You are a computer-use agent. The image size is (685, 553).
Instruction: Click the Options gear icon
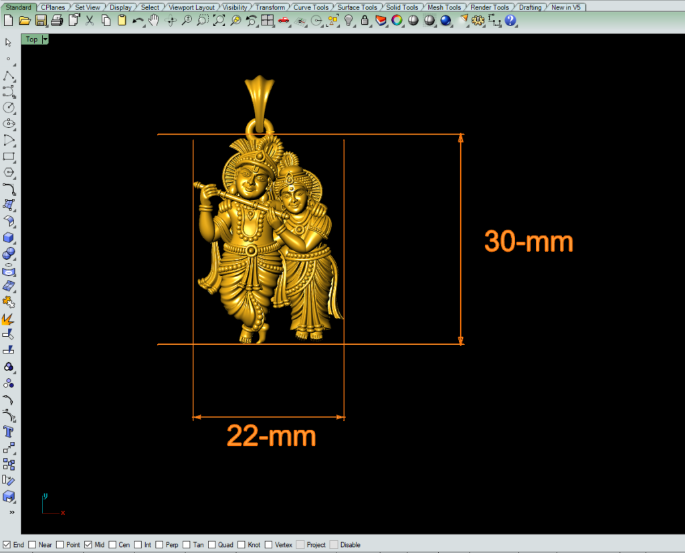tap(478, 21)
